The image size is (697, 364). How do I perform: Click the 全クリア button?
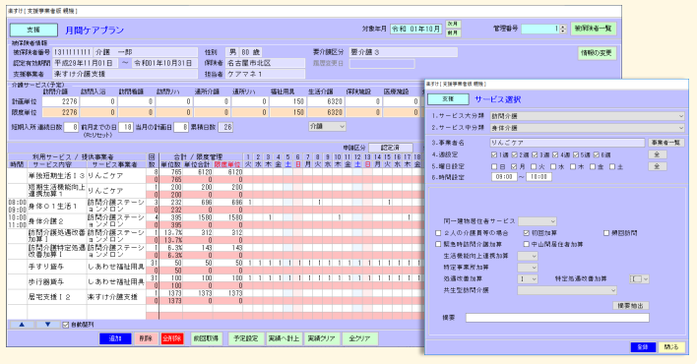(359, 338)
